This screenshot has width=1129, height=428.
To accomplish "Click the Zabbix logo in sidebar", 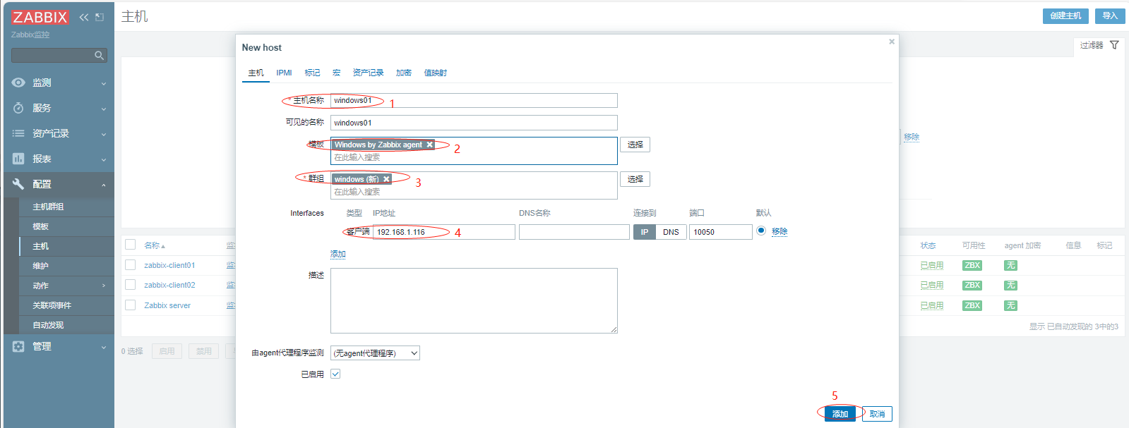I will [40, 17].
